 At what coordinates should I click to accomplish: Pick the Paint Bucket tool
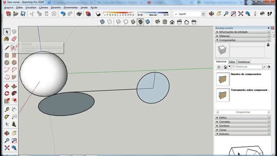(x=7, y=39)
